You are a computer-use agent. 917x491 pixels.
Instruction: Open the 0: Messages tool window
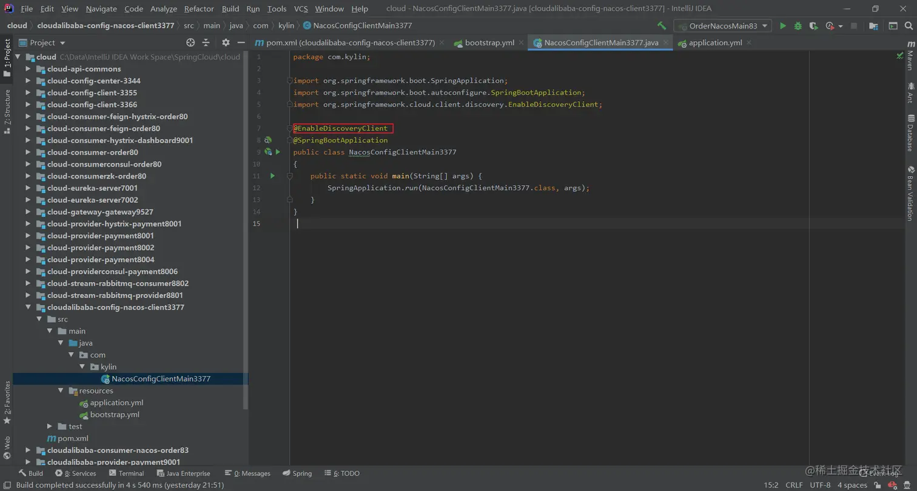tap(247, 473)
